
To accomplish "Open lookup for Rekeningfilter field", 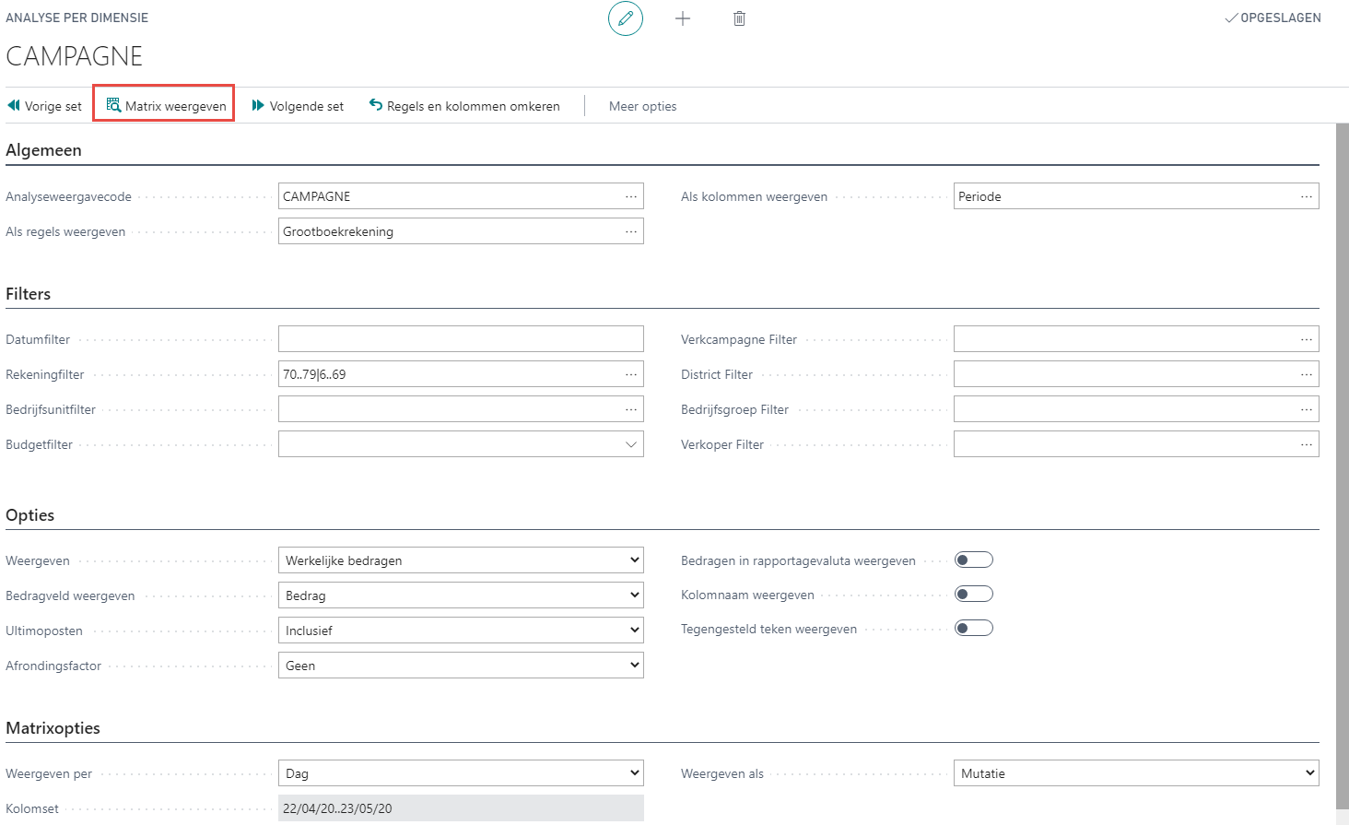I will click(x=631, y=374).
